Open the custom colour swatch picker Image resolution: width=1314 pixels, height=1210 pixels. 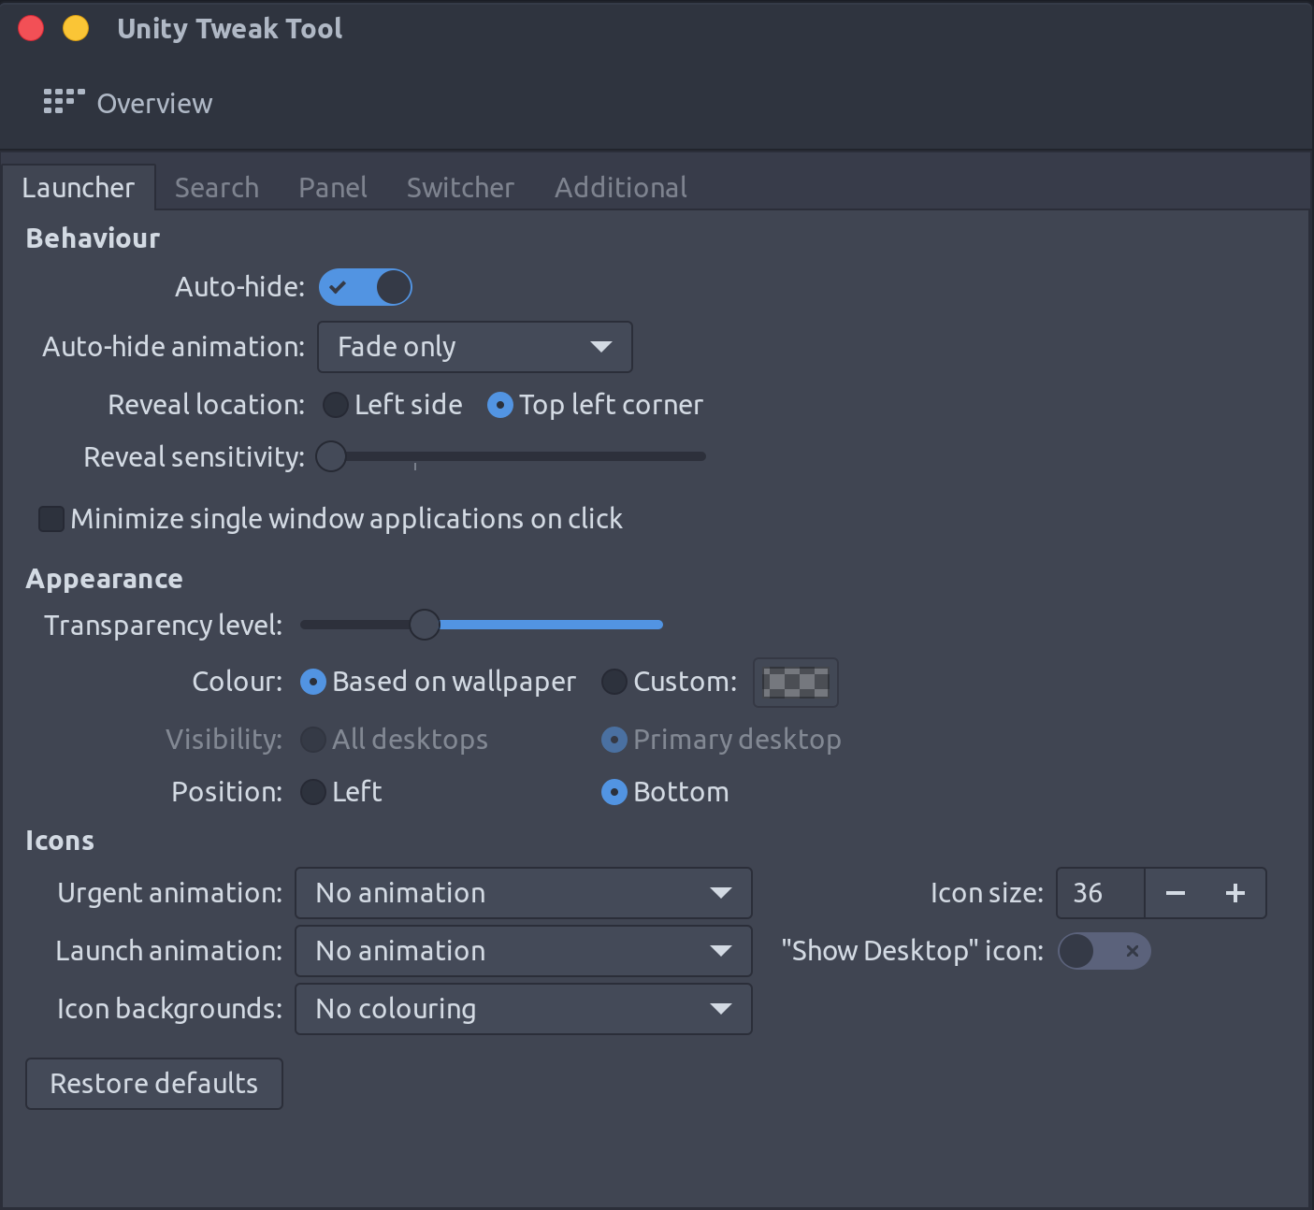pyautogui.click(x=796, y=683)
